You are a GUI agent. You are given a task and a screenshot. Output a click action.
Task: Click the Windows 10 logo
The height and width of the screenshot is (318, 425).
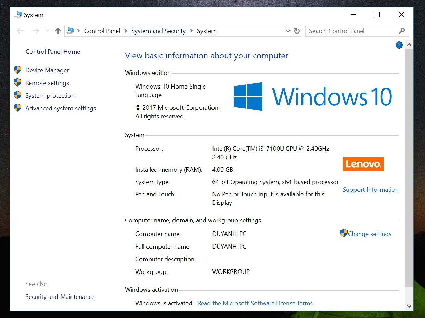[313, 96]
